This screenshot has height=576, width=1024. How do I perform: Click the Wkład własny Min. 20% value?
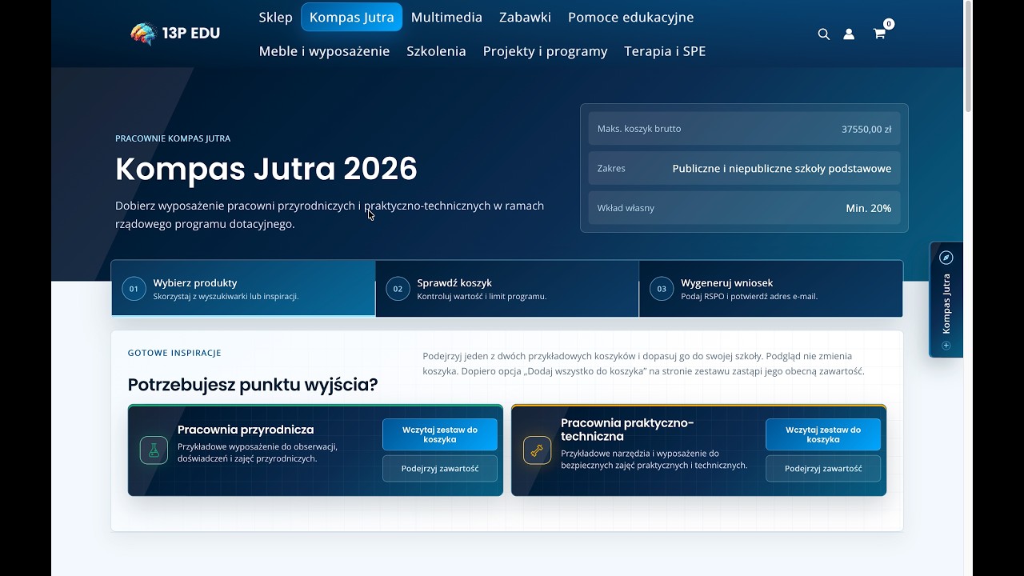point(869,208)
